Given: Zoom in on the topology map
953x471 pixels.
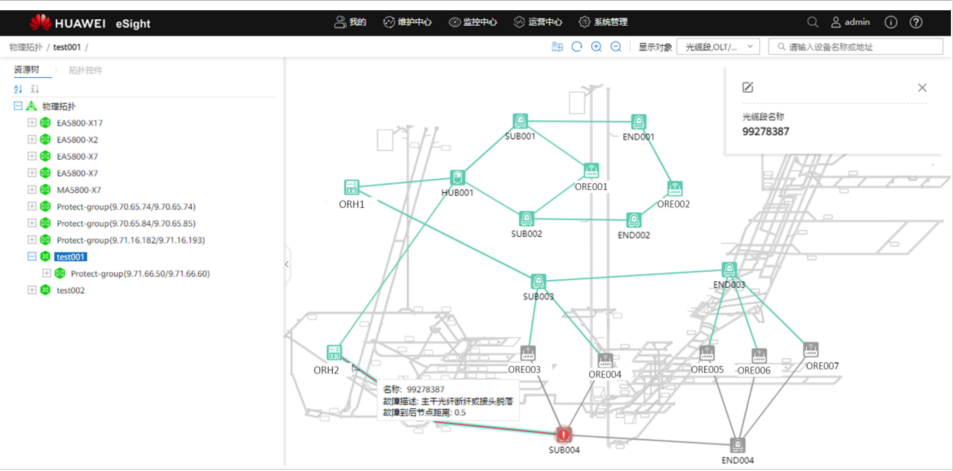Looking at the screenshot, I should [x=596, y=47].
